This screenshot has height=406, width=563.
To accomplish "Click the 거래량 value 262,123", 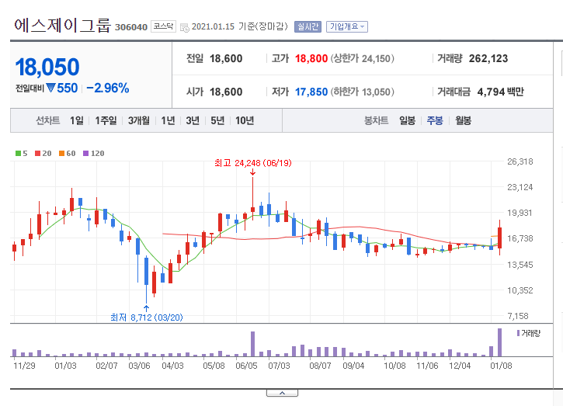I will pos(488,58).
